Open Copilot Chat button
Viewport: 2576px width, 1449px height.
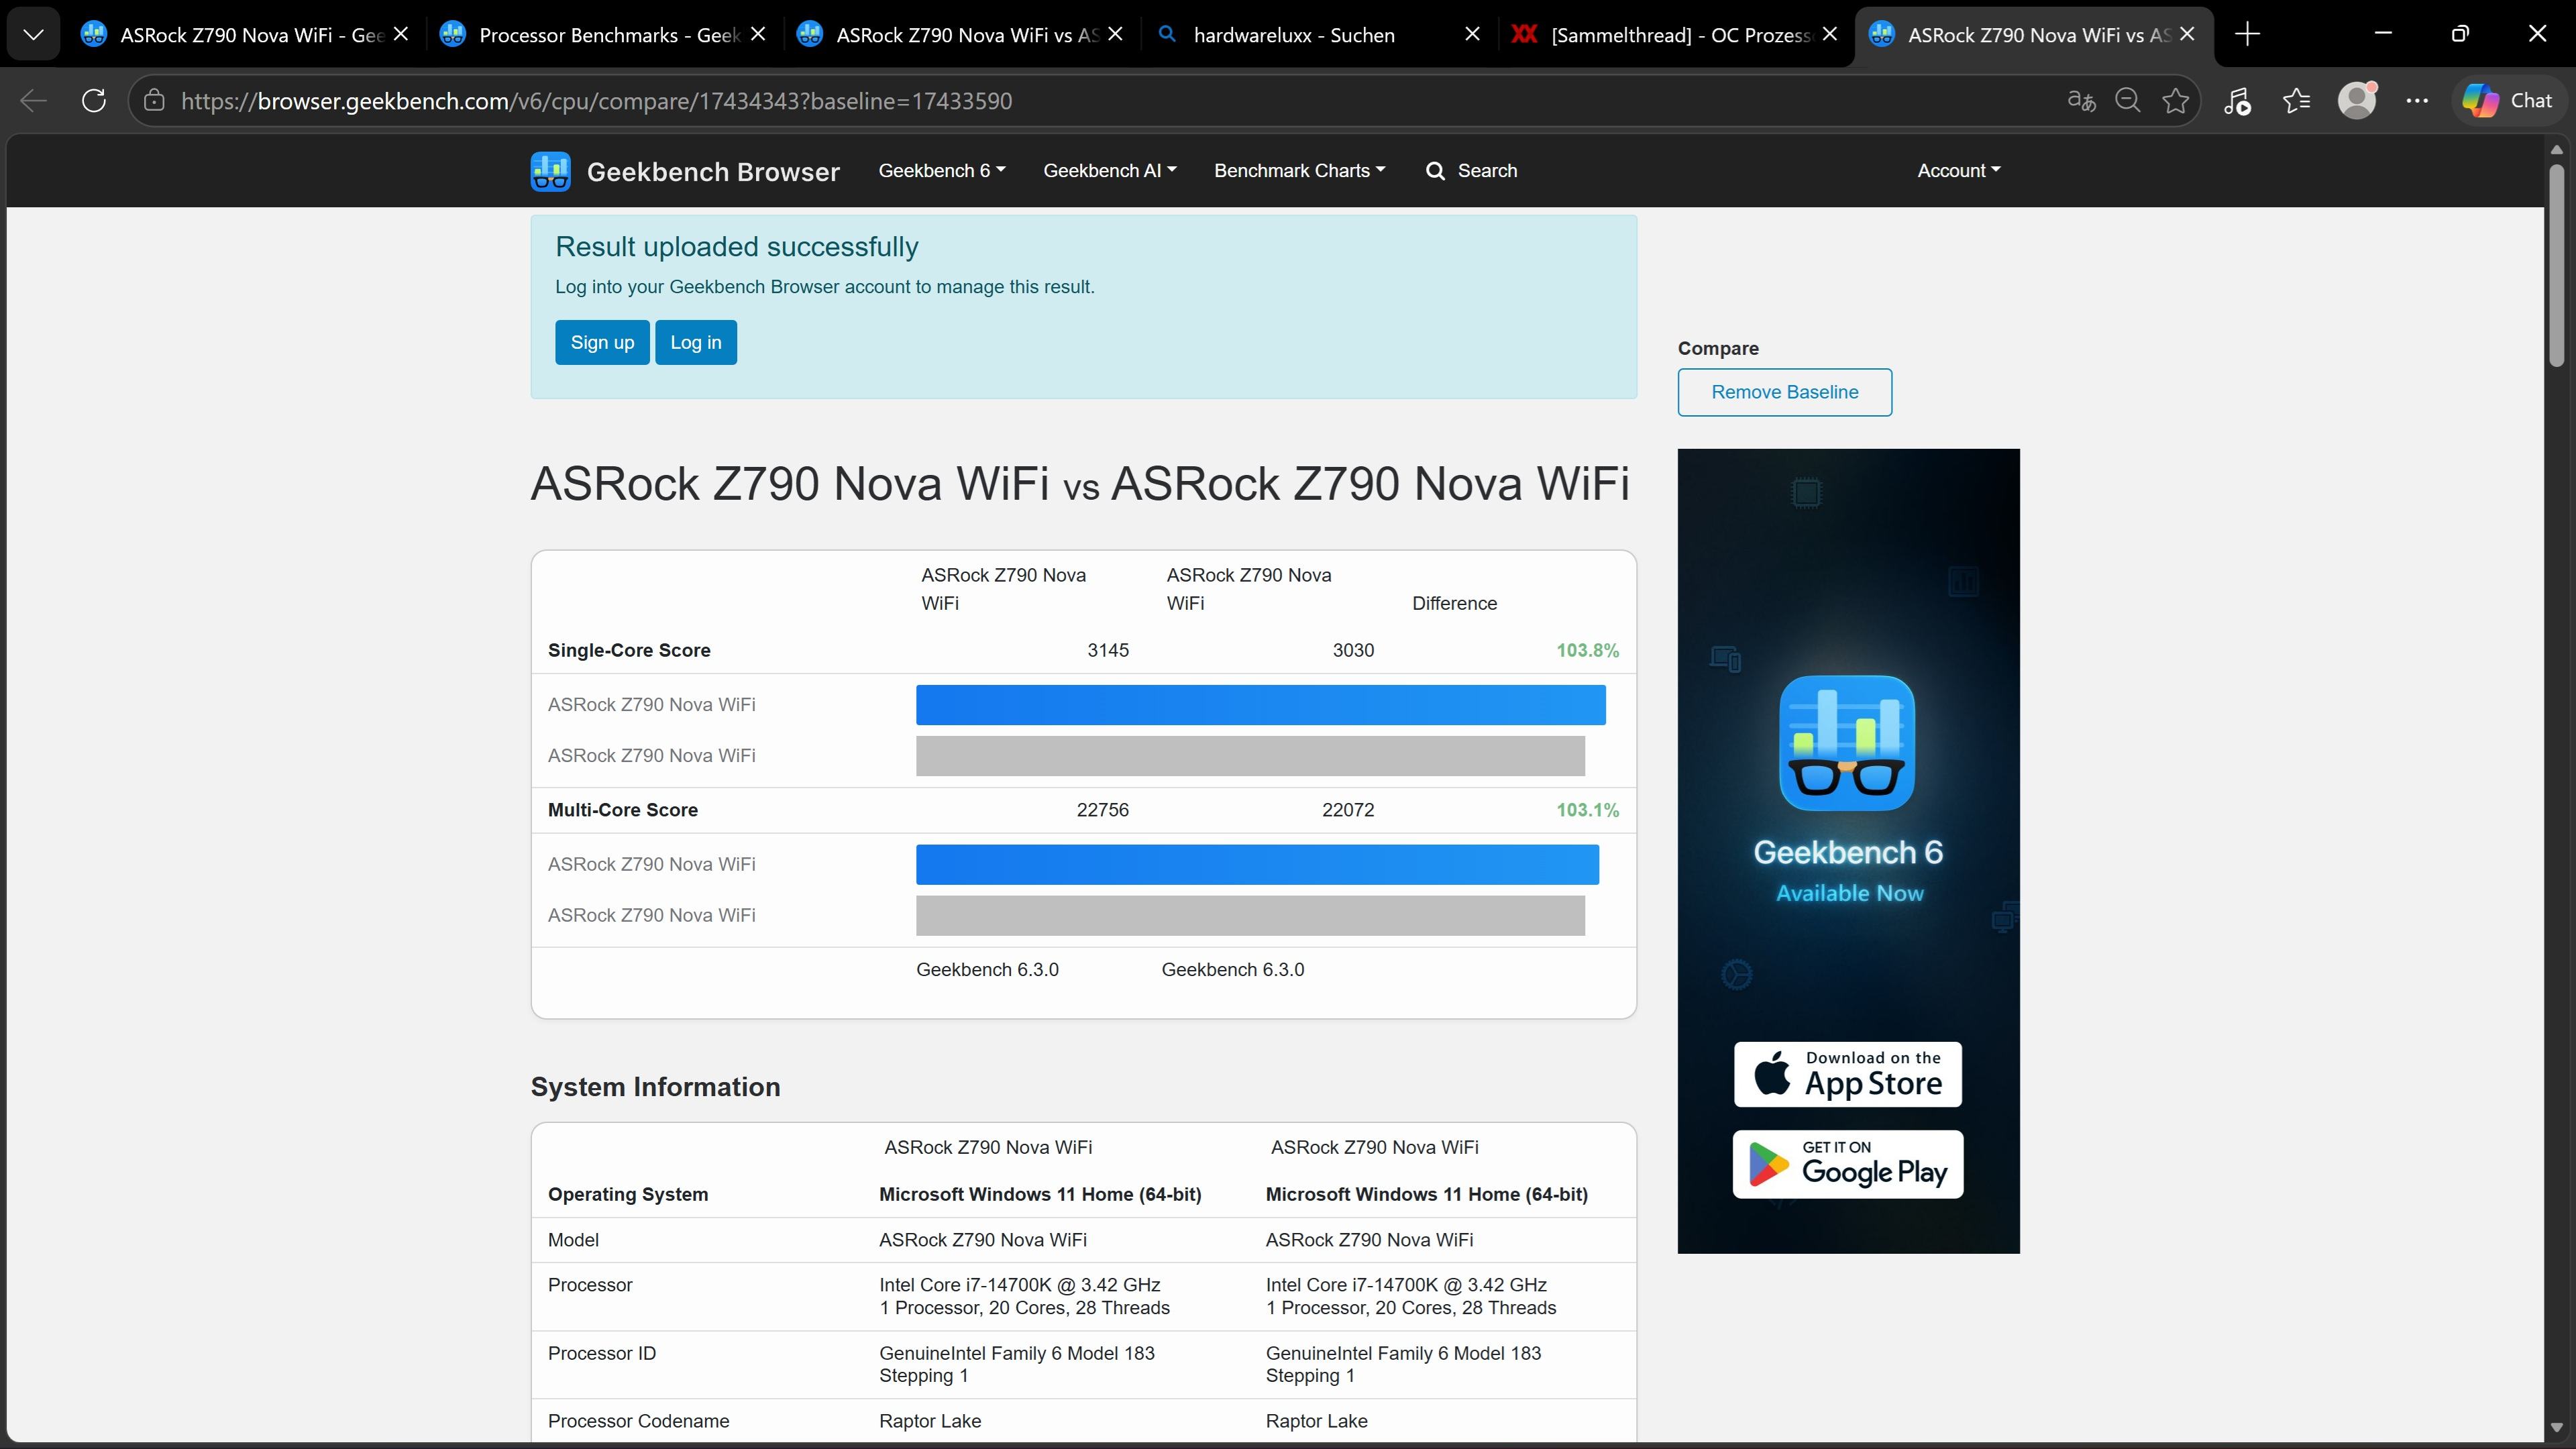pos(2508,101)
